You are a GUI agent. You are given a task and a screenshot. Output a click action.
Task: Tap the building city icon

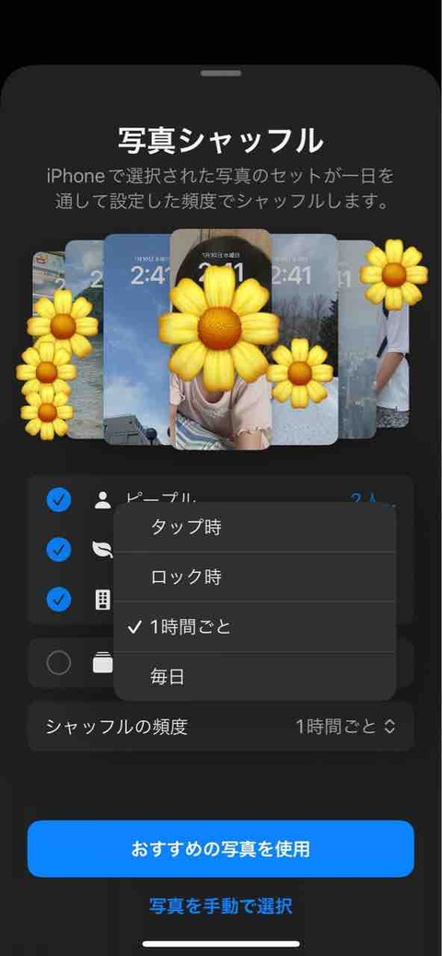(102, 600)
